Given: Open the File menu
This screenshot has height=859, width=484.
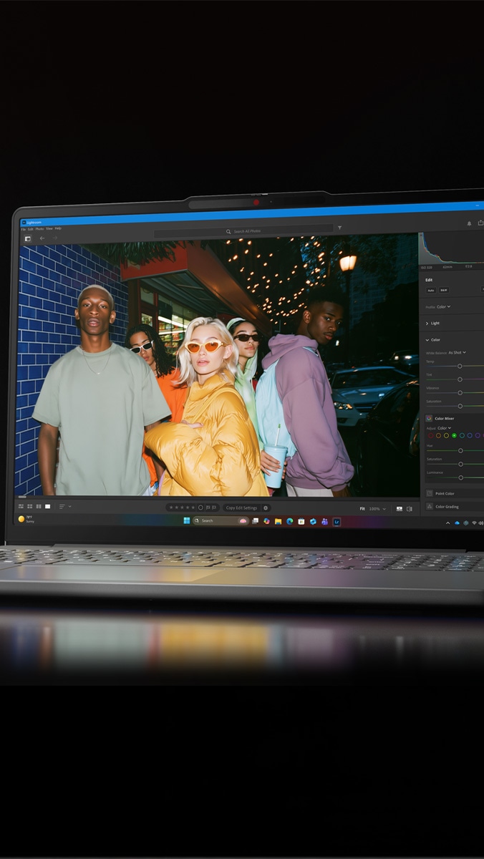Looking at the screenshot, I should 24,229.
